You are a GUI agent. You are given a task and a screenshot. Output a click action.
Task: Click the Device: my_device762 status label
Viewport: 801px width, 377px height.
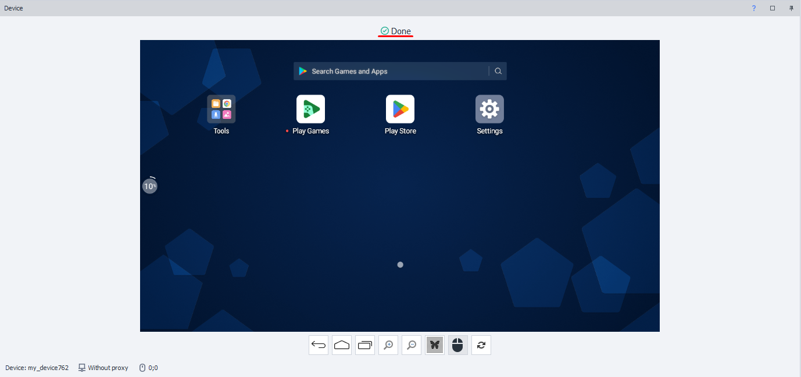[37, 368]
